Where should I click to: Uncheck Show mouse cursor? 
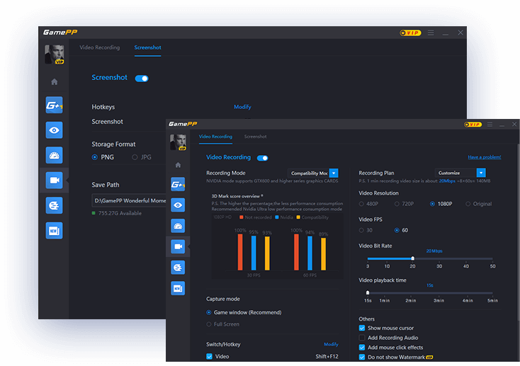pyautogui.click(x=362, y=328)
